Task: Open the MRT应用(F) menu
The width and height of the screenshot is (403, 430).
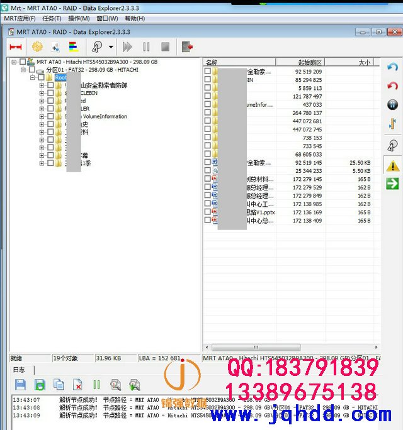Action: click(x=20, y=18)
